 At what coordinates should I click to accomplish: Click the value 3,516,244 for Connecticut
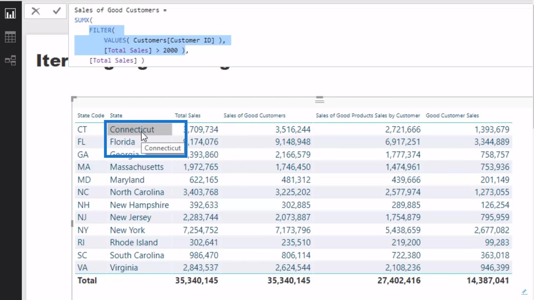click(293, 130)
